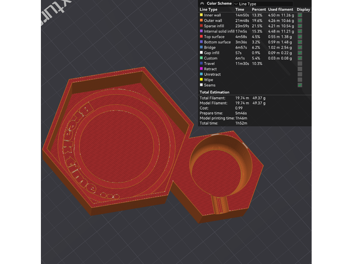Click the Custom green color swatch
352x264 pixels.
pos(201,58)
